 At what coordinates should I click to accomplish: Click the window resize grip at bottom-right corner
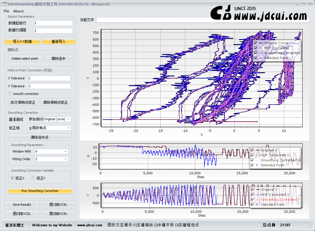click(310, 226)
